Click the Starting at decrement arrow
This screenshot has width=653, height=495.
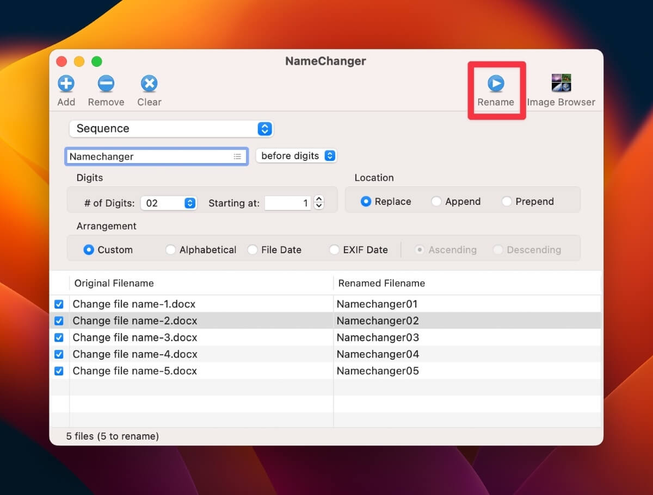[318, 205]
